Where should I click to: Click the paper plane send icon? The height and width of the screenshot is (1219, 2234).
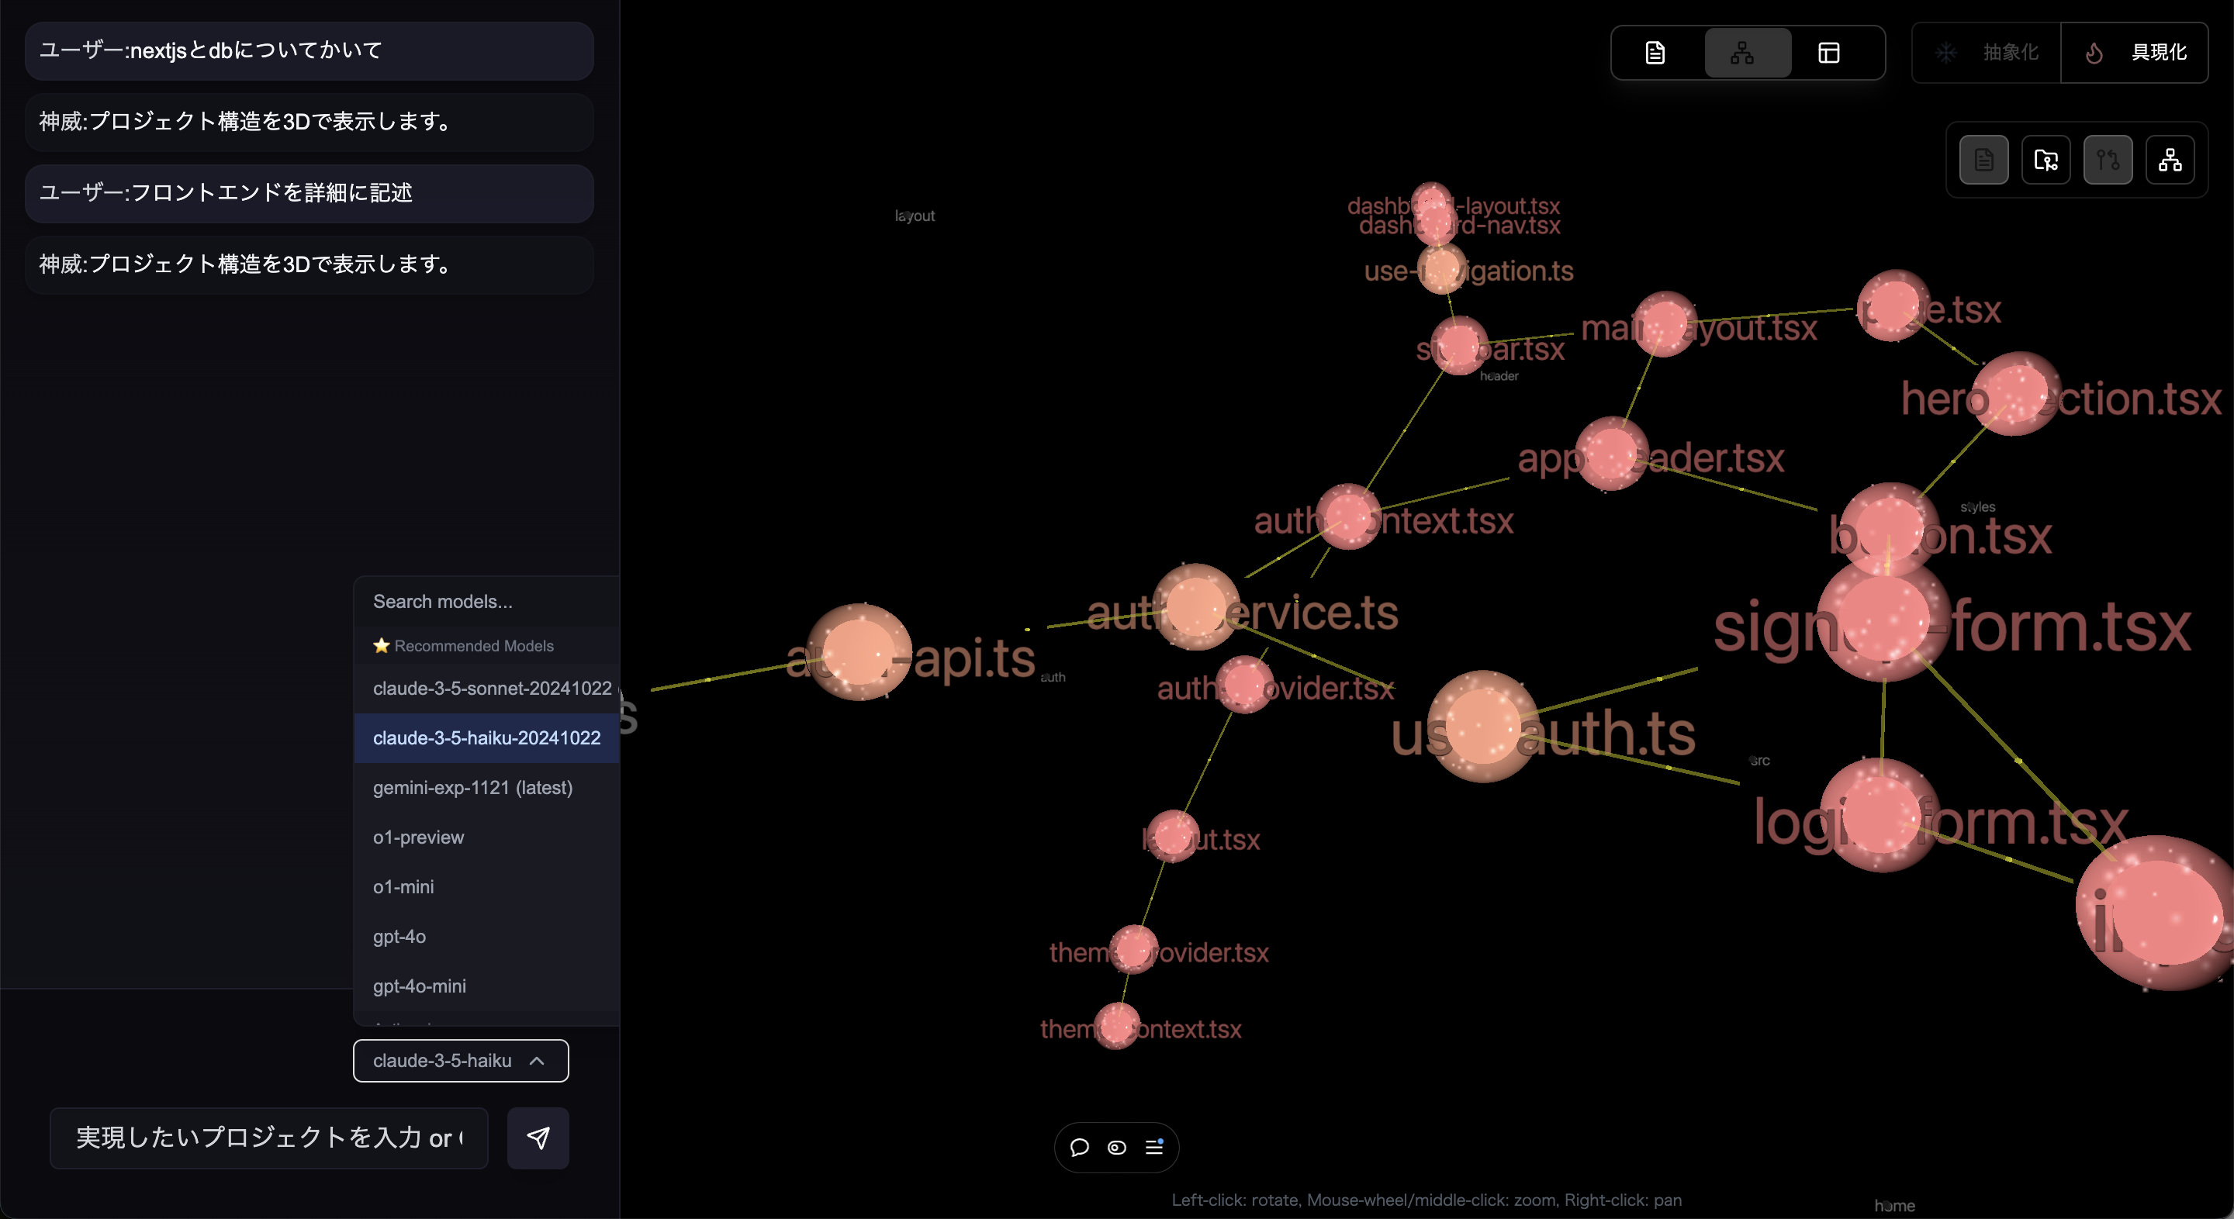[538, 1138]
